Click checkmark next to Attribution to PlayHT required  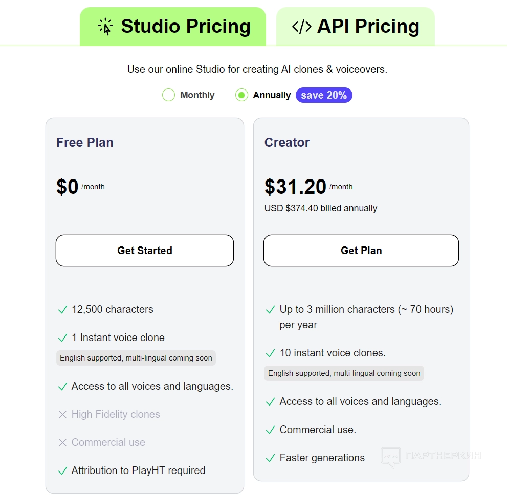point(62,471)
